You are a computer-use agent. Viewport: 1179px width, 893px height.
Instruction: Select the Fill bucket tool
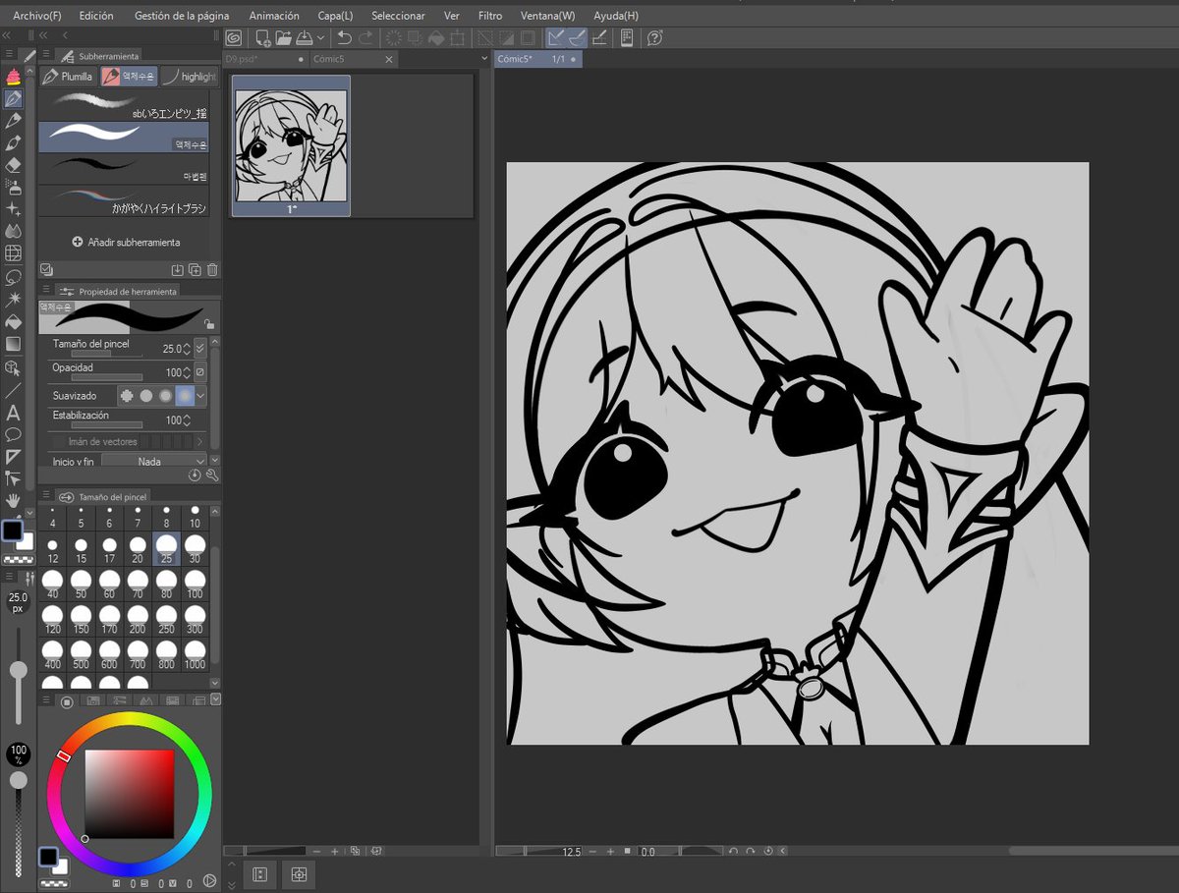(x=13, y=321)
